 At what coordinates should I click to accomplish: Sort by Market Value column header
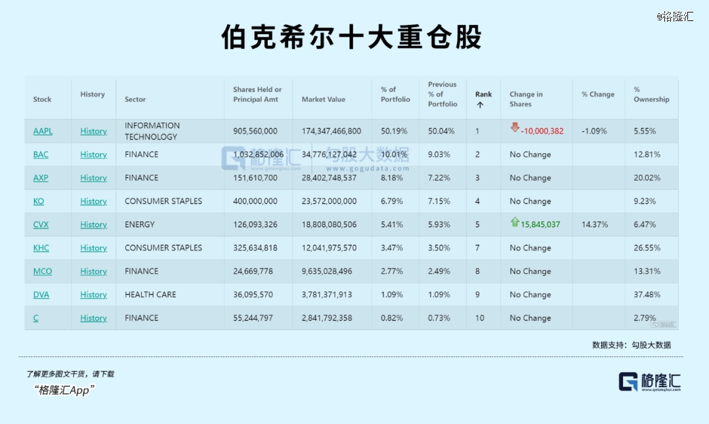[x=323, y=99]
